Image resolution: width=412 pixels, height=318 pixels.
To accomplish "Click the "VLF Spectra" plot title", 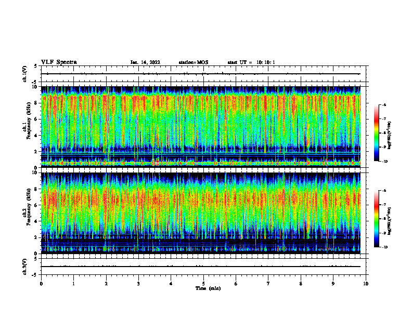I will click(59, 62).
